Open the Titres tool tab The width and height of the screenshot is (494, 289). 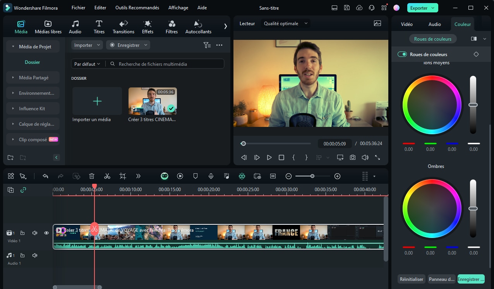tap(99, 27)
